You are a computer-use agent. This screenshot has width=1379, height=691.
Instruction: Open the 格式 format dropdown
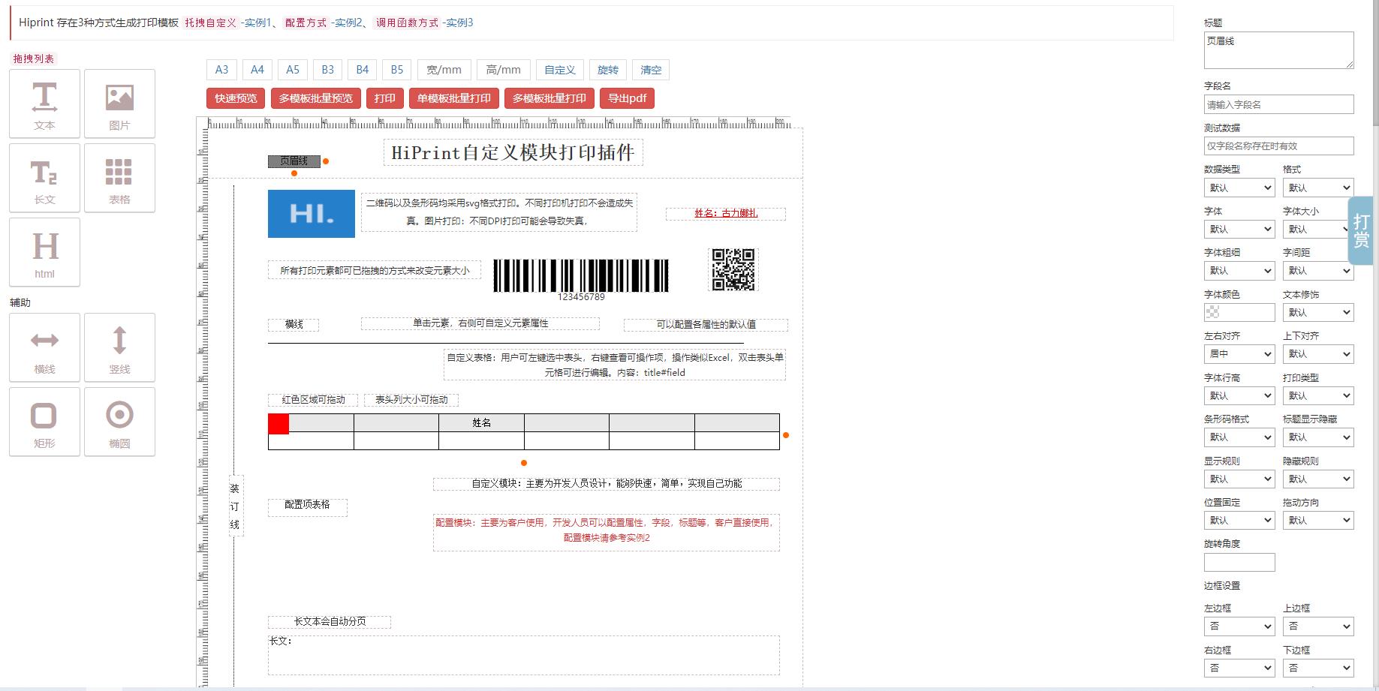tap(1318, 188)
